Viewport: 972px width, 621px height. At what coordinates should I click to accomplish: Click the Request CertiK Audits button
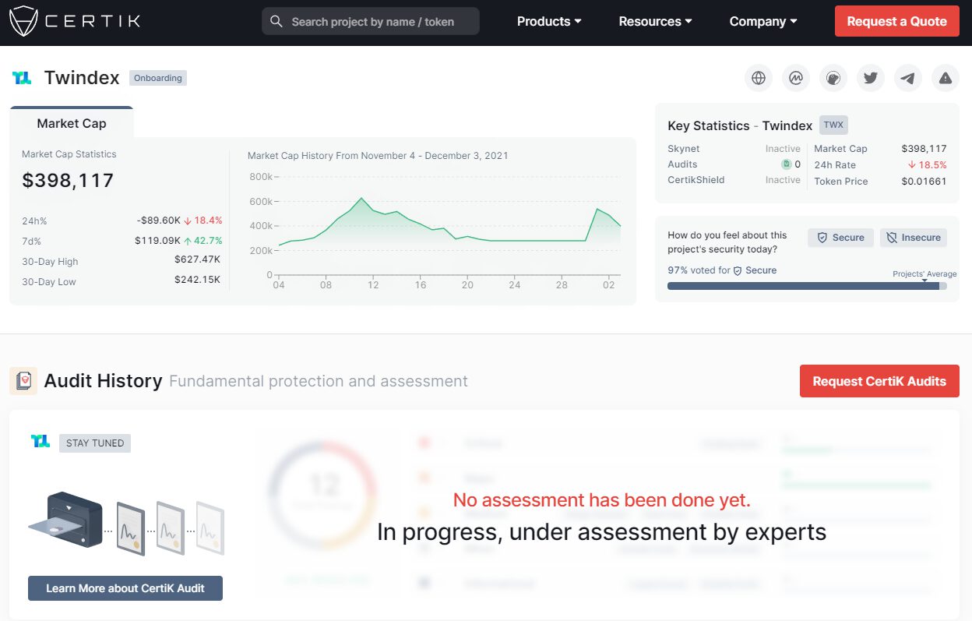point(879,381)
